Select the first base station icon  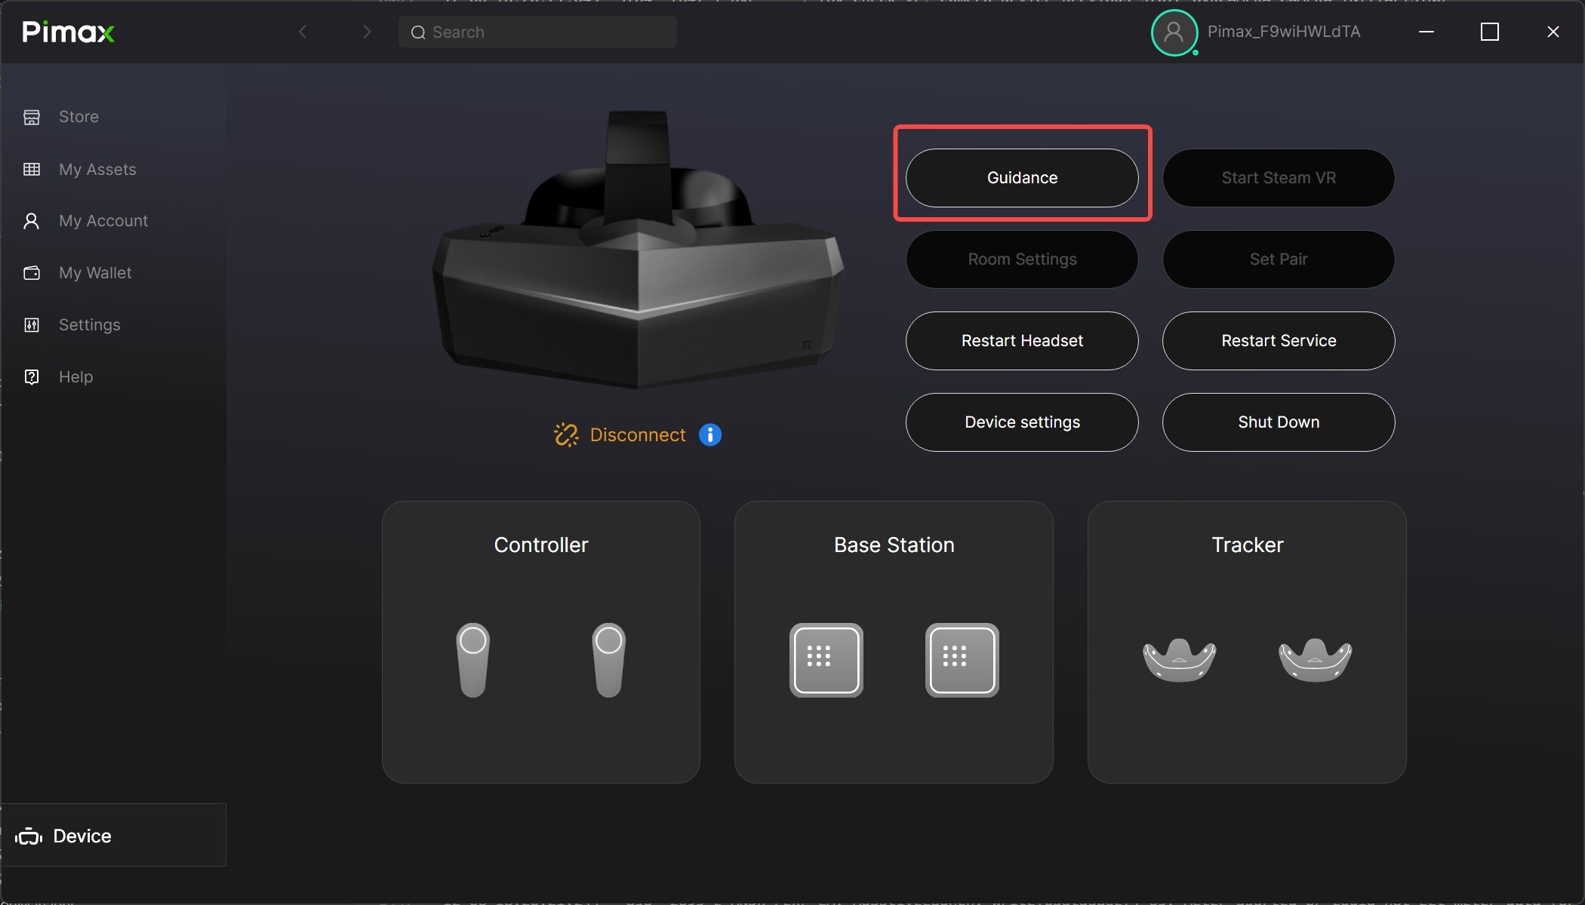click(x=826, y=660)
